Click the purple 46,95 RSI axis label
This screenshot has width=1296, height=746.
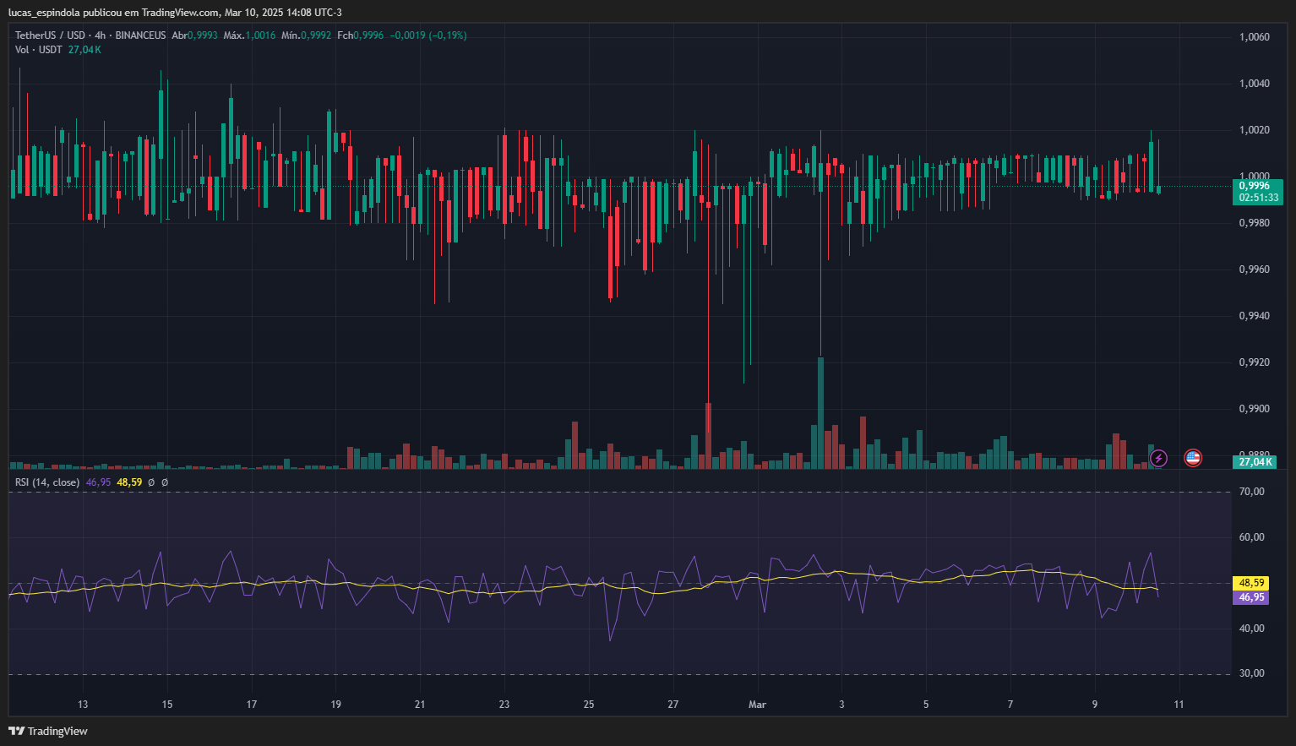click(1251, 597)
